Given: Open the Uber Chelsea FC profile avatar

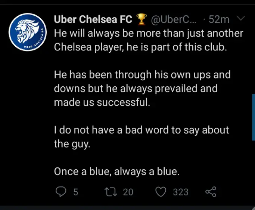Looking at the screenshot, I should tap(28, 32).
